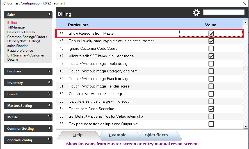Expand the Branch section chevron
The width and height of the screenshot is (249, 149).
[x=49, y=94]
